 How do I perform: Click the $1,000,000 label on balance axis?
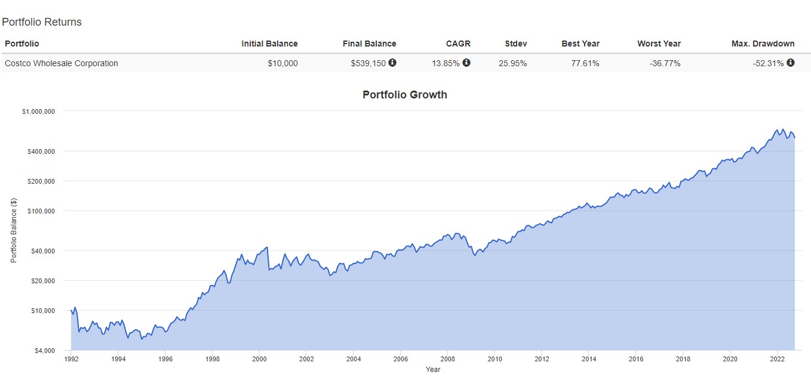pos(38,111)
